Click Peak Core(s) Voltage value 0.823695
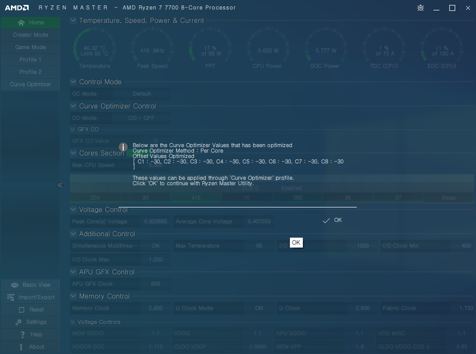 click(x=155, y=221)
